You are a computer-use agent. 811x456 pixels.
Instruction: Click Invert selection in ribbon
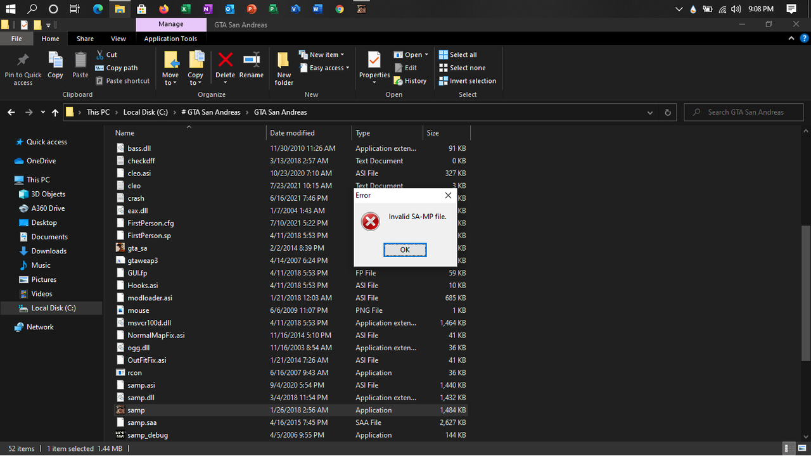click(x=468, y=81)
